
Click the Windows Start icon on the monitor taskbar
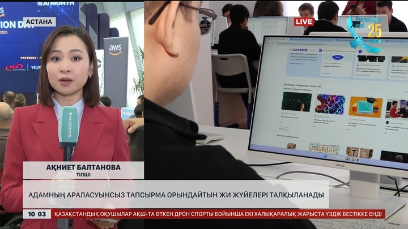click(325, 156)
